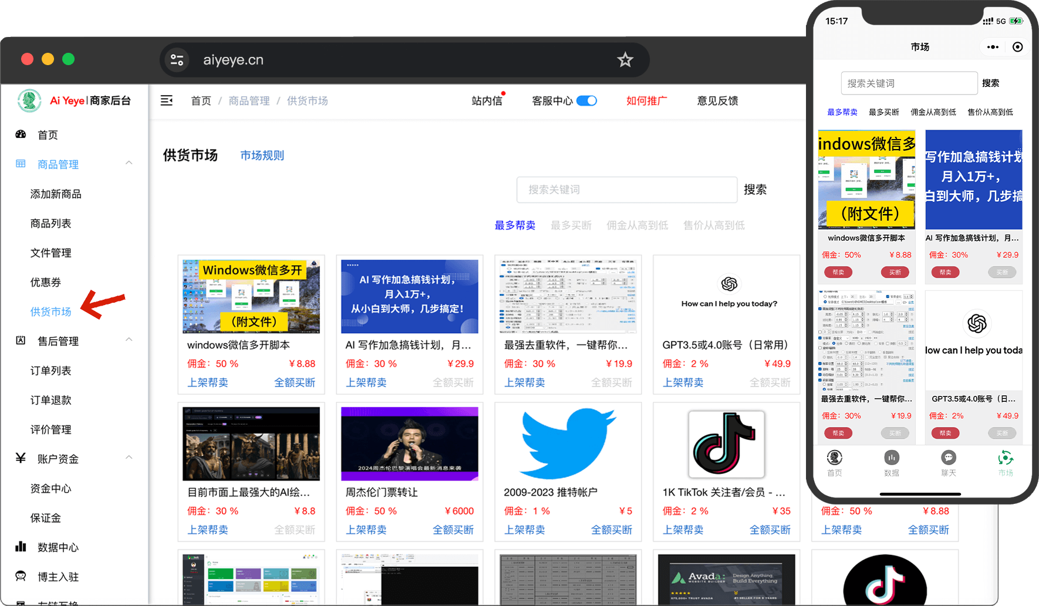Click the 博主入驻 icon in sidebar
Image resolution: width=1039 pixels, height=606 pixels.
tap(21, 576)
